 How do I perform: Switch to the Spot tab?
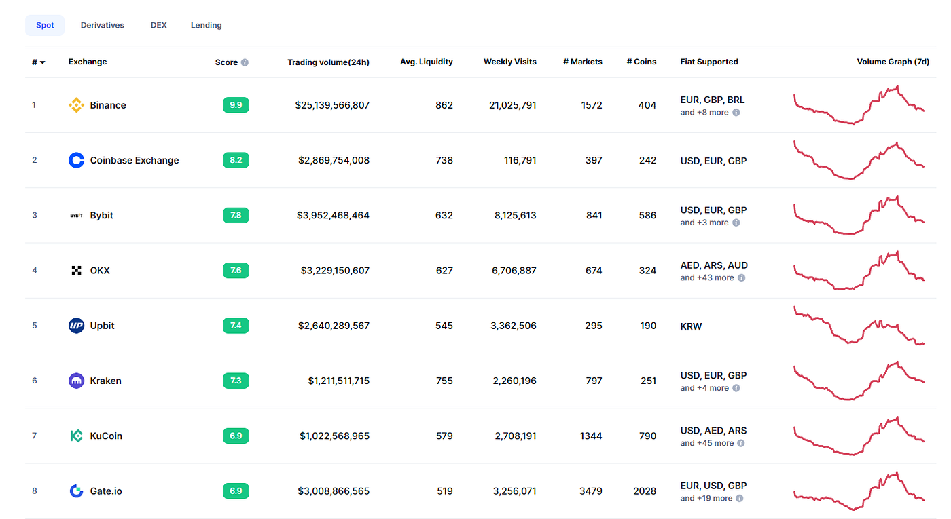tap(45, 25)
